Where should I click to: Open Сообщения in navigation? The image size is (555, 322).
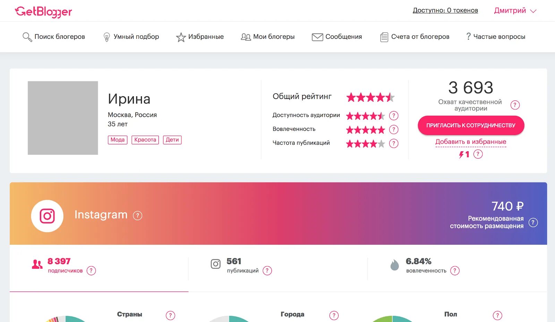click(337, 37)
